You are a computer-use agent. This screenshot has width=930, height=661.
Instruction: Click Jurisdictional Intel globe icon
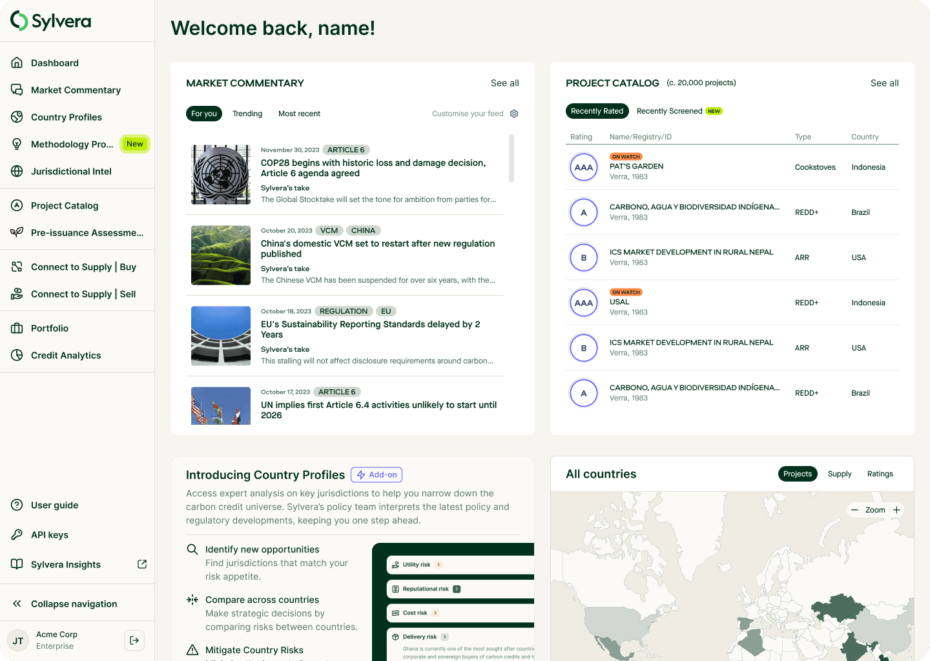pos(17,171)
